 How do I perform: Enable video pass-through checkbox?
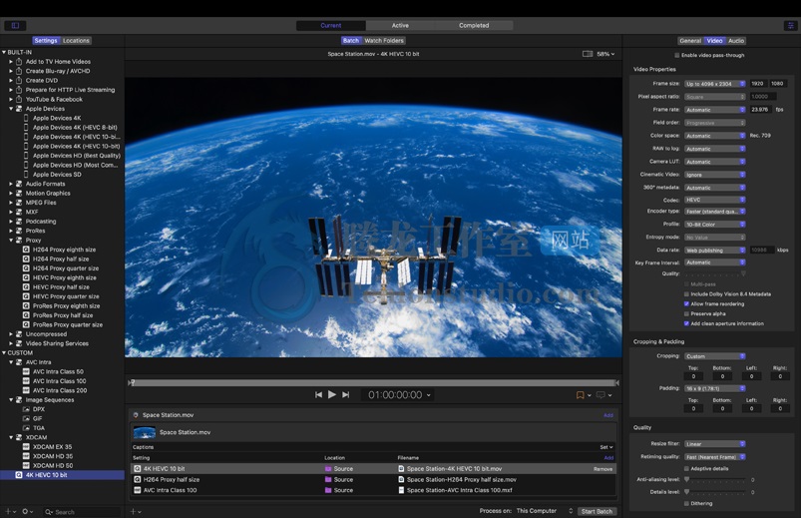[677, 55]
